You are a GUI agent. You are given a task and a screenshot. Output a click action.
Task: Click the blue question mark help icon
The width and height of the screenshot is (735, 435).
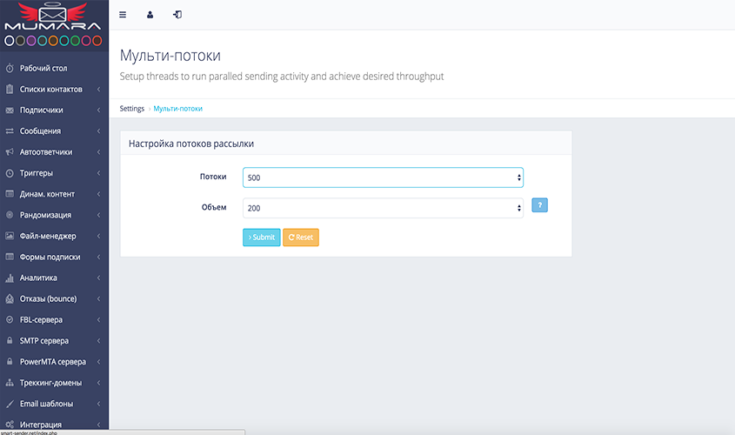tap(539, 205)
